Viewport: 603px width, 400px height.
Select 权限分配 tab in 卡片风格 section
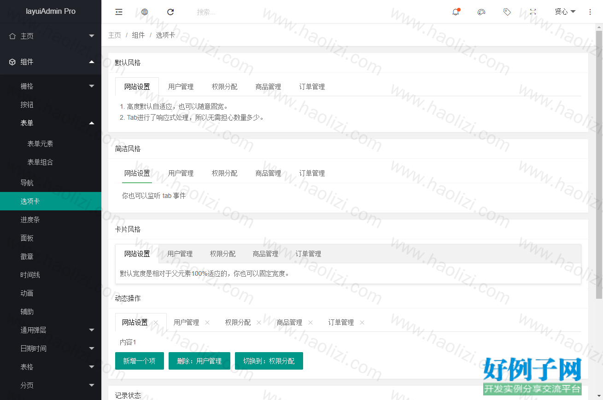(222, 254)
